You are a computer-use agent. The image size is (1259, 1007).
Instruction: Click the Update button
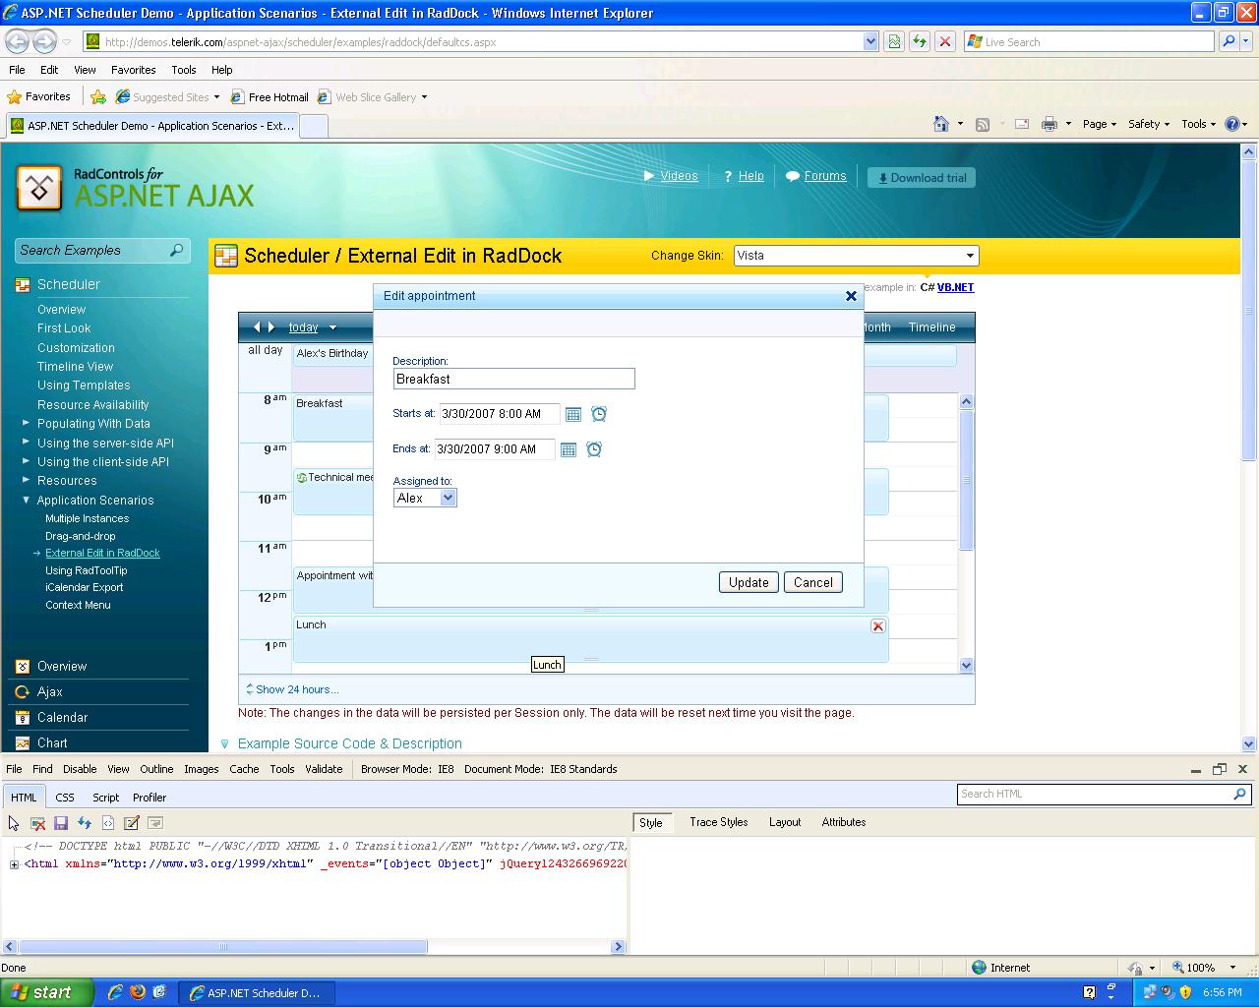point(749,582)
